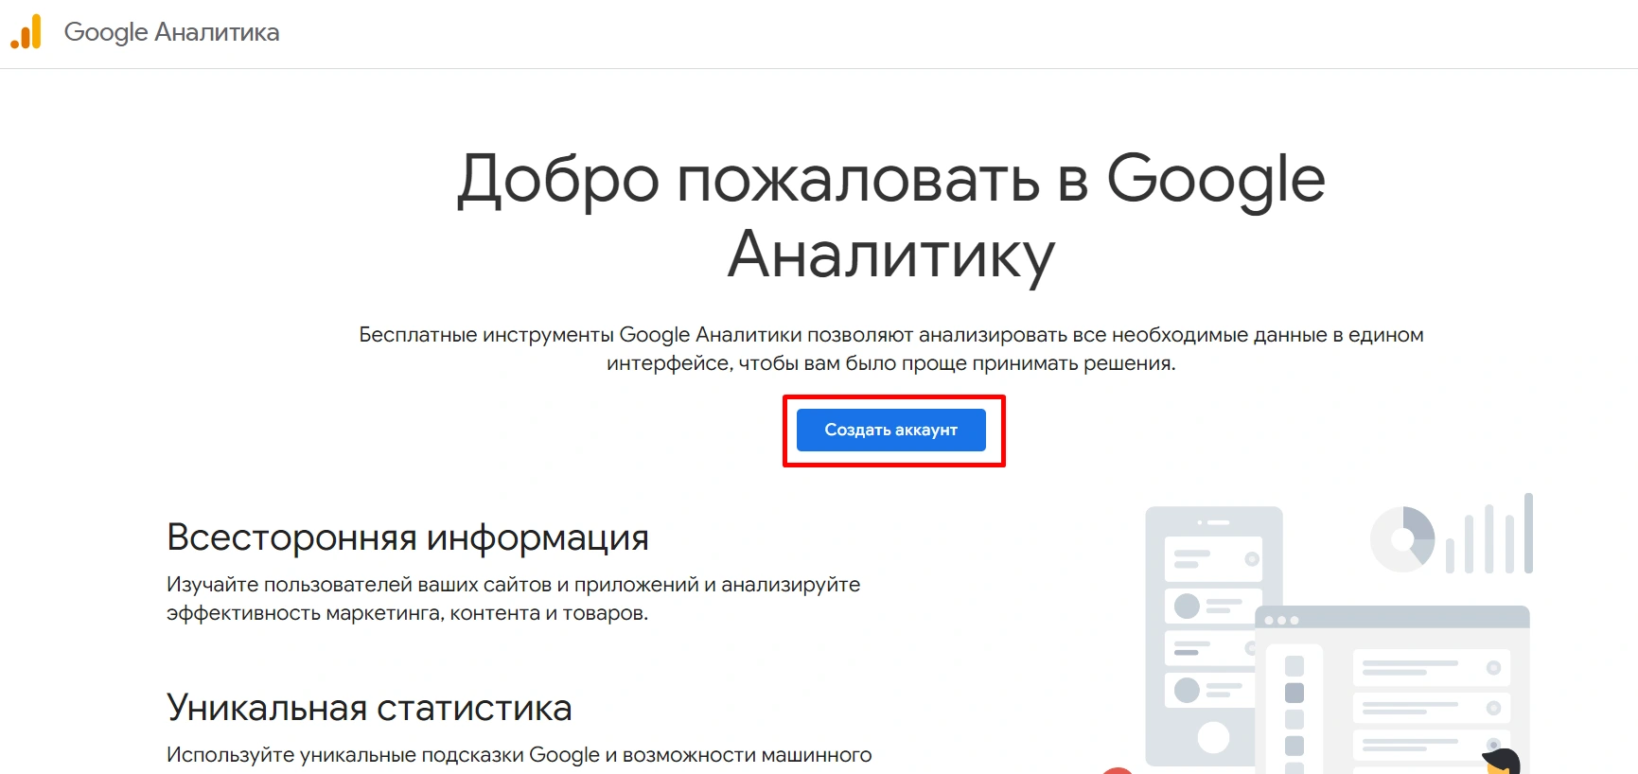Click the "Google Аналитика" header title
This screenshot has width=1638, height=774.
tap(171, 32)
